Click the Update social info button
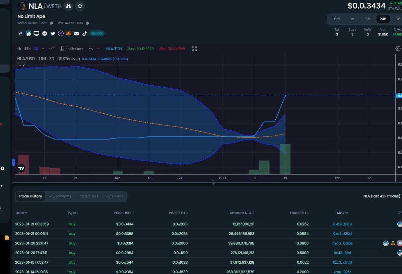Screen dimensions: 402x274 (97, 33)
